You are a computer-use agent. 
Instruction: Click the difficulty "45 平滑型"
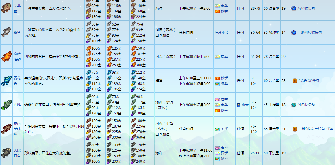(271, 105)
